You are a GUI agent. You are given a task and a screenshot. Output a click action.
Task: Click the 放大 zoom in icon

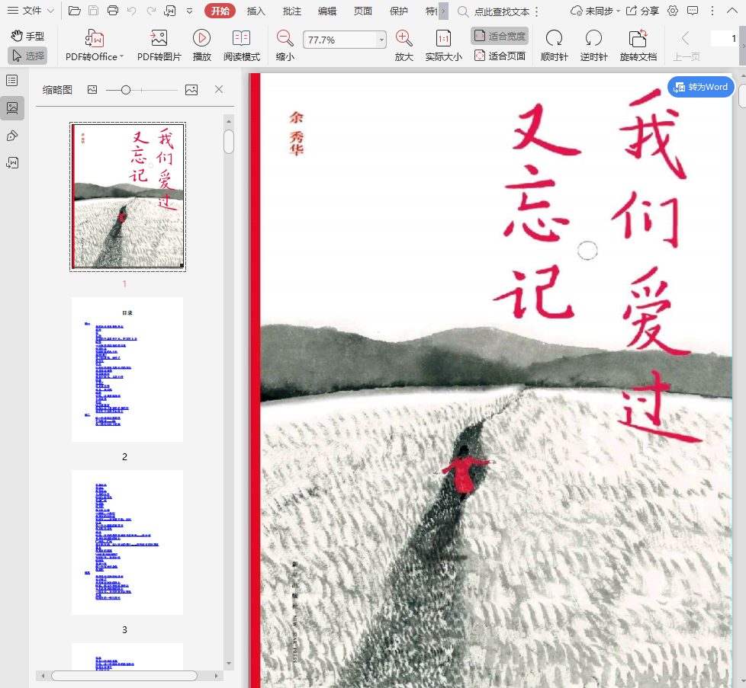coord(404,46)
